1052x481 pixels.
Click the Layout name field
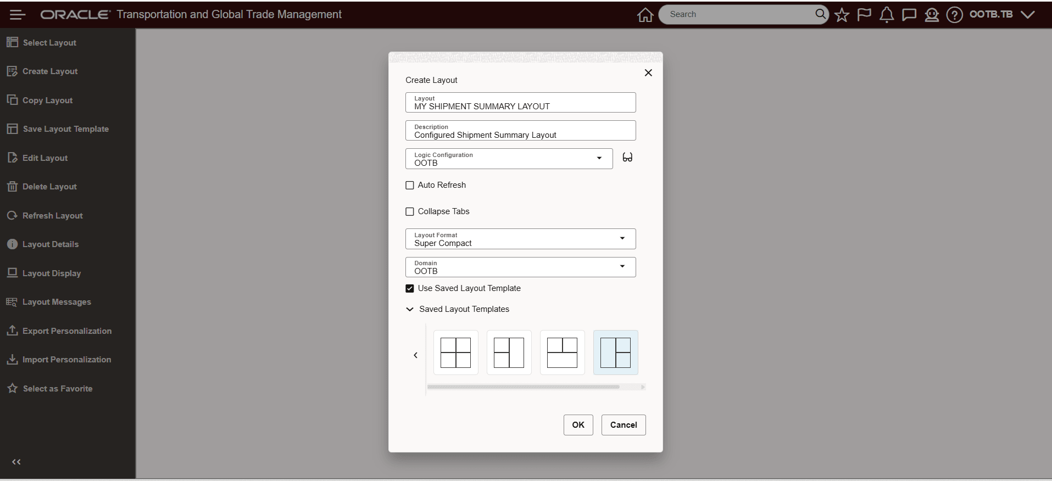coord(520,102)
